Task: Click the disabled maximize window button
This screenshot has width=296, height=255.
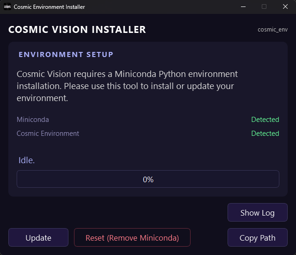Action: click(264, 7)
